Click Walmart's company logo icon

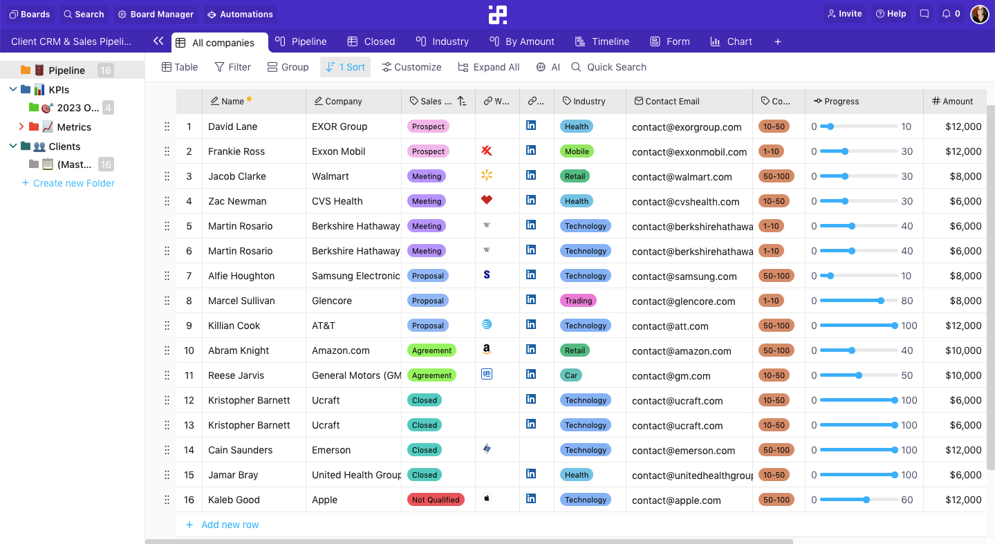[x=486, y=176]
